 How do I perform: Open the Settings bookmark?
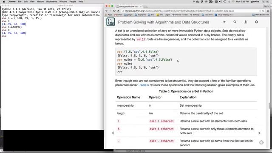point(195,15)
